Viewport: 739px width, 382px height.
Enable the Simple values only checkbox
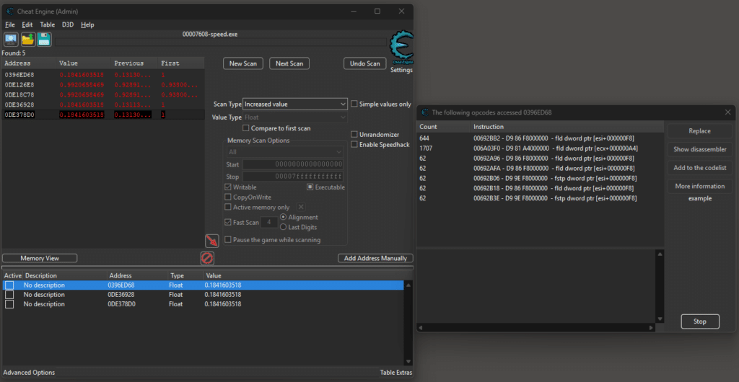coord(354,105)
